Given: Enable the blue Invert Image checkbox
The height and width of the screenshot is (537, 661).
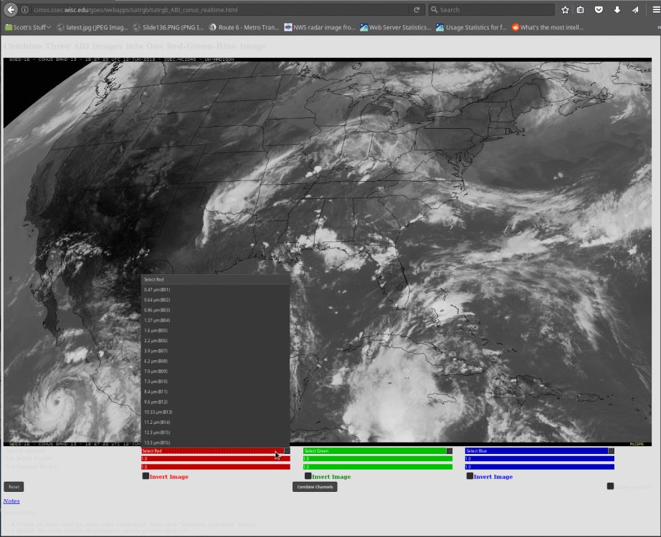Looking at the screenshot, I should pyautogui.click(x=470, y=475).
